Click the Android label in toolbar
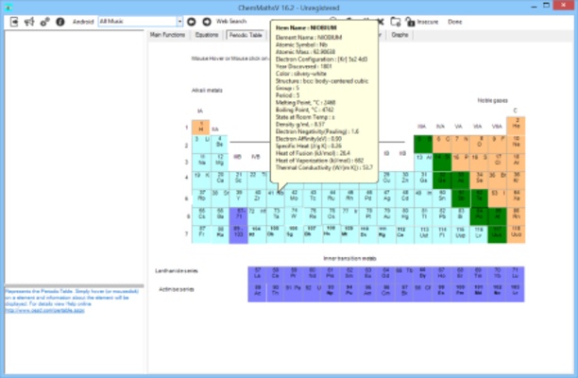Viewport: 578px width, 378px height. tap(83, 22)
